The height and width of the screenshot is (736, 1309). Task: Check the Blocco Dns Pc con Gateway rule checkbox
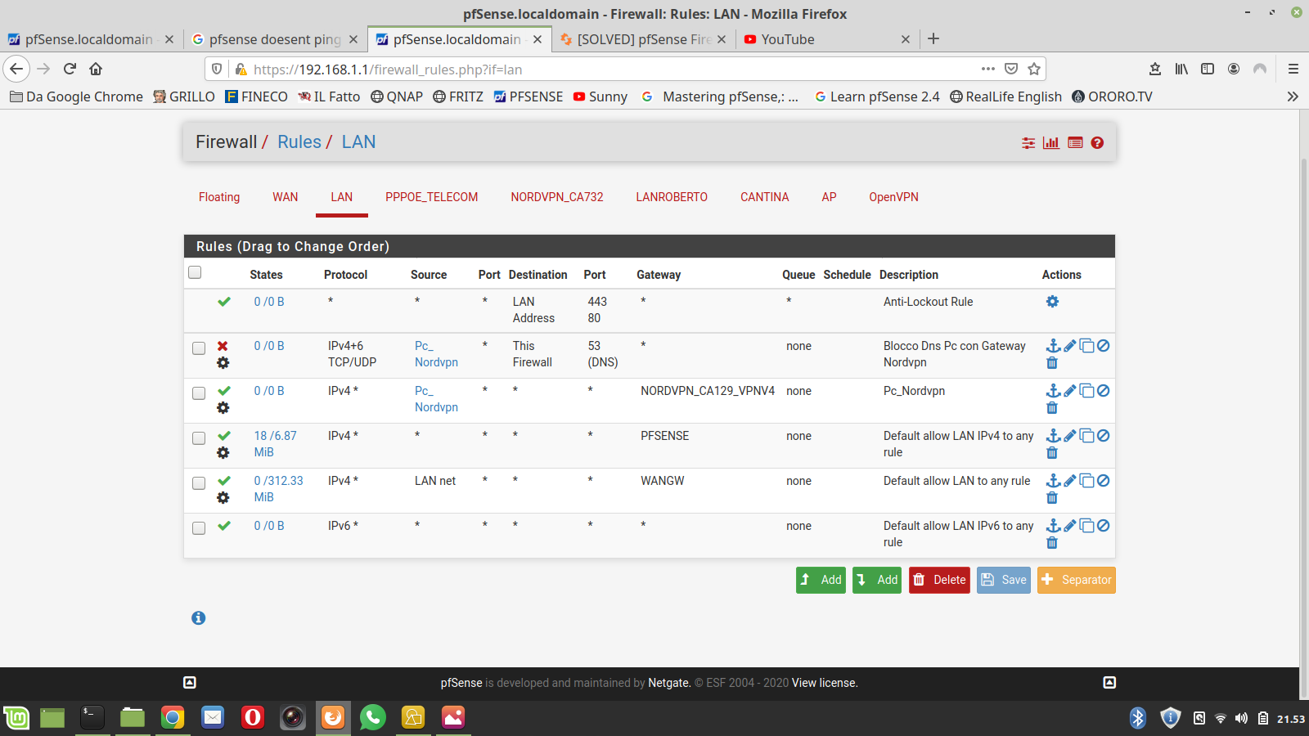(x=199, y=348)
